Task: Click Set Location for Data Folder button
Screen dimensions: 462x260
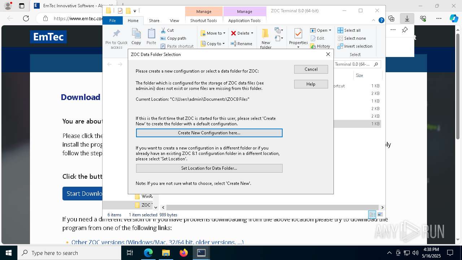Action: pyautogui.click(x=209, y=168)
